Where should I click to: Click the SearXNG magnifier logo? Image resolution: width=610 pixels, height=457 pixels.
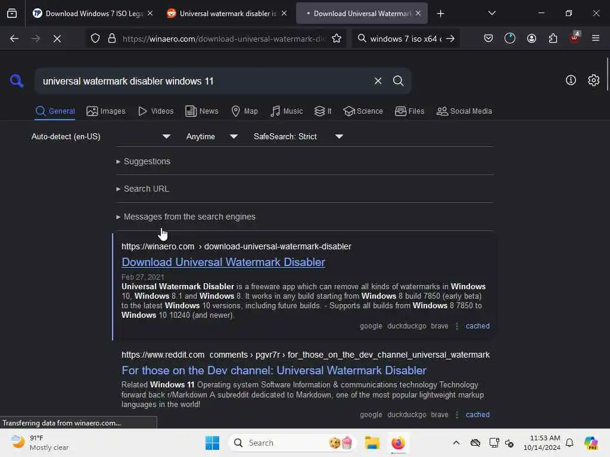pyautogui.click(x=16, y=81)
